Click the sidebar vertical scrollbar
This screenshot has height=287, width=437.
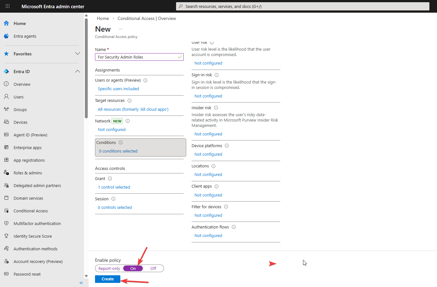pos(86,68)
